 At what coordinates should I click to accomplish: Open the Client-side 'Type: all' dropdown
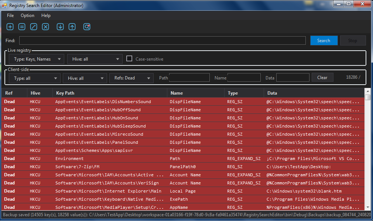point(35,78)
